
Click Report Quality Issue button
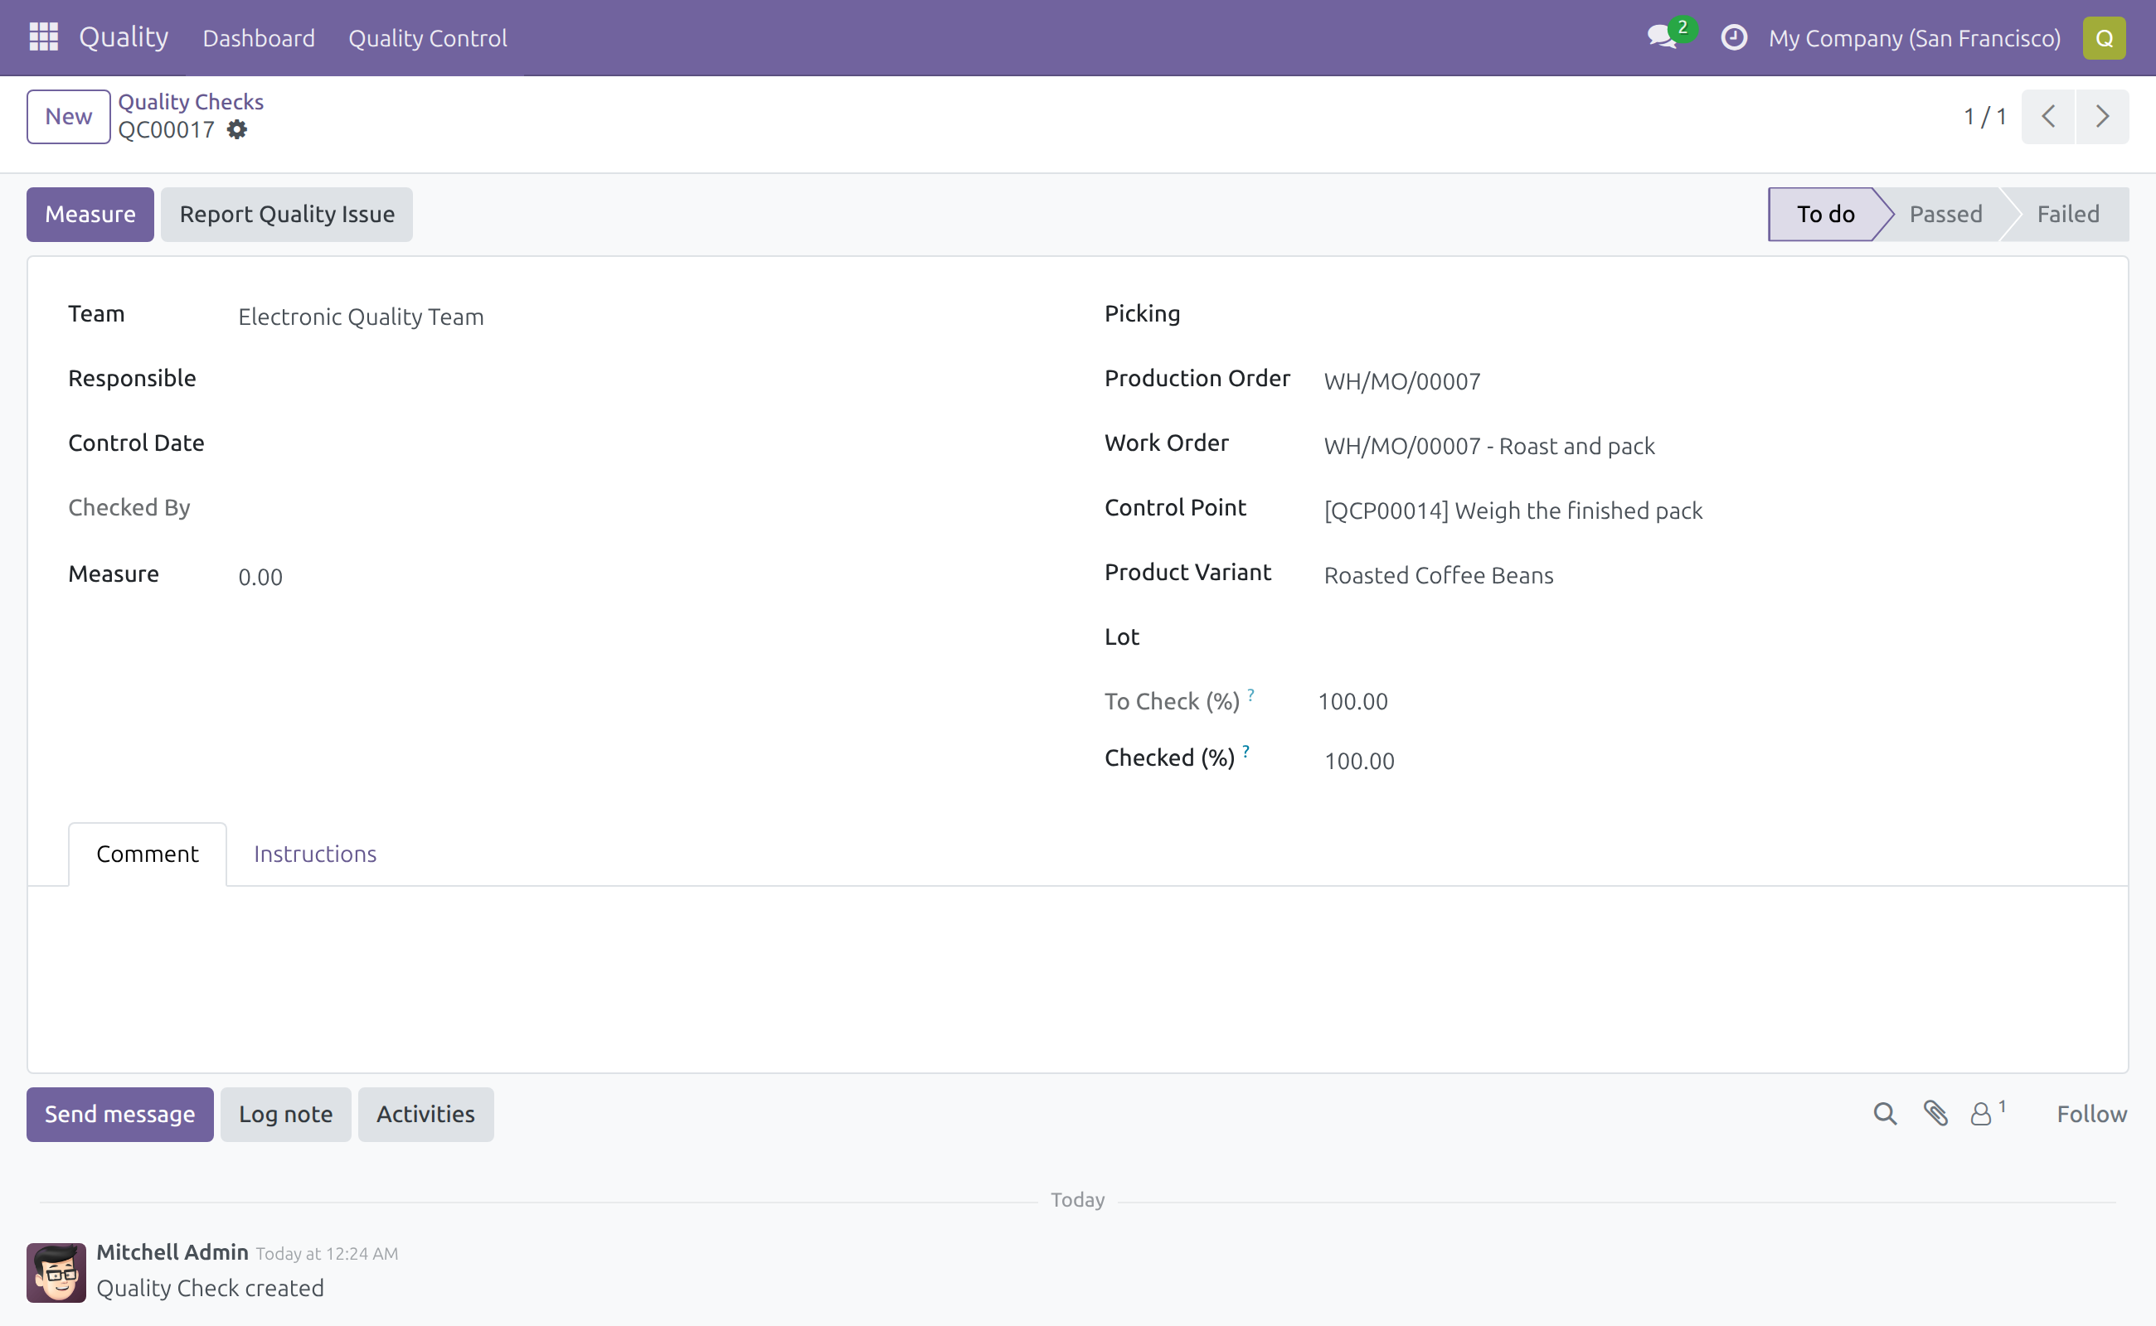[x=286, y=214]
